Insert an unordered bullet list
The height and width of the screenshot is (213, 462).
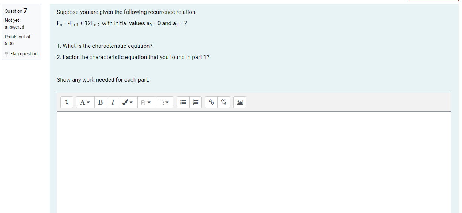pyautogui.click(x=183, y=102)
